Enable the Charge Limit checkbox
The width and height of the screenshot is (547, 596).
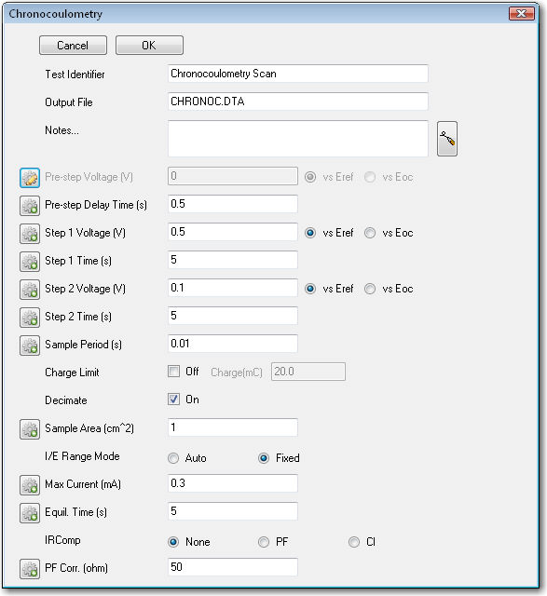tap(174, 372)
